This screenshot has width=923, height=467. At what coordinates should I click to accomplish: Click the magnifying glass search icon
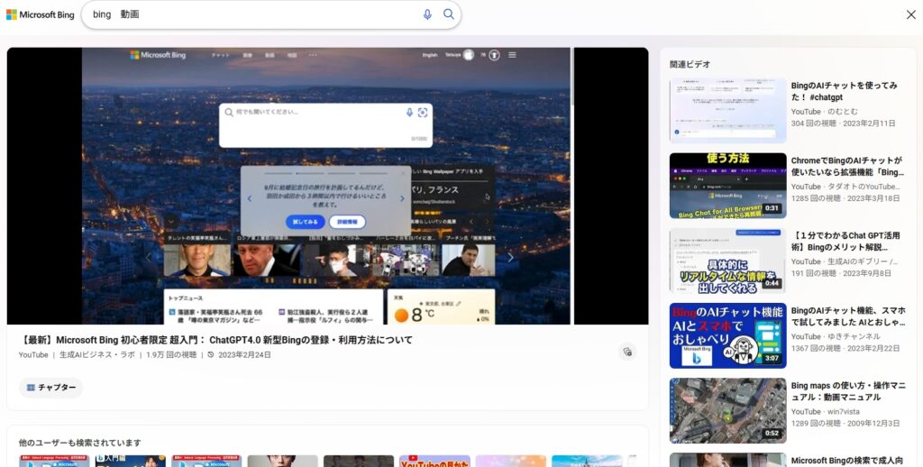(x=449, y=14)
